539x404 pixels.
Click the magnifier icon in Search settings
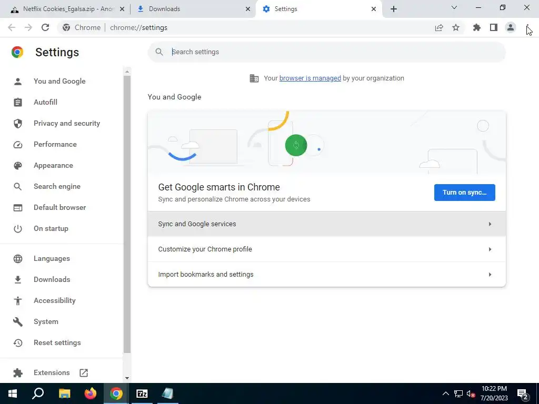[x=159, y=52]
